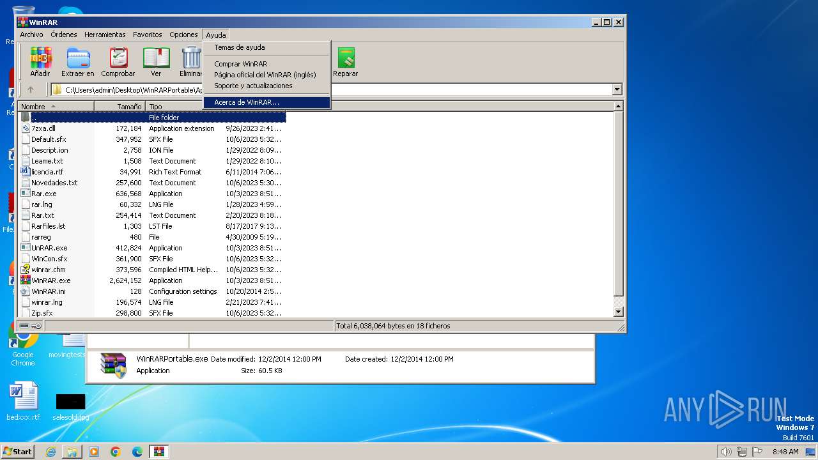The height and width of the screenshot is (460, 818).
Task: Select bedxxx.rtf desktop file
Action: 23,402
